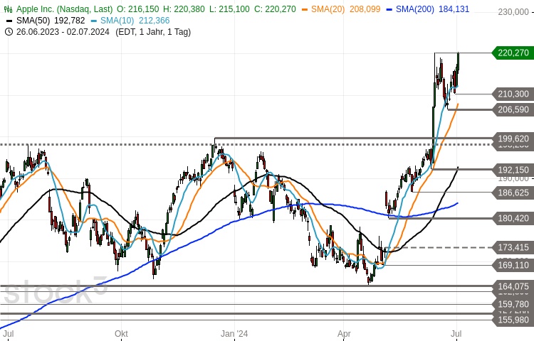Click the candlestick chart icon before Apple Inc.

pos(8,9)
